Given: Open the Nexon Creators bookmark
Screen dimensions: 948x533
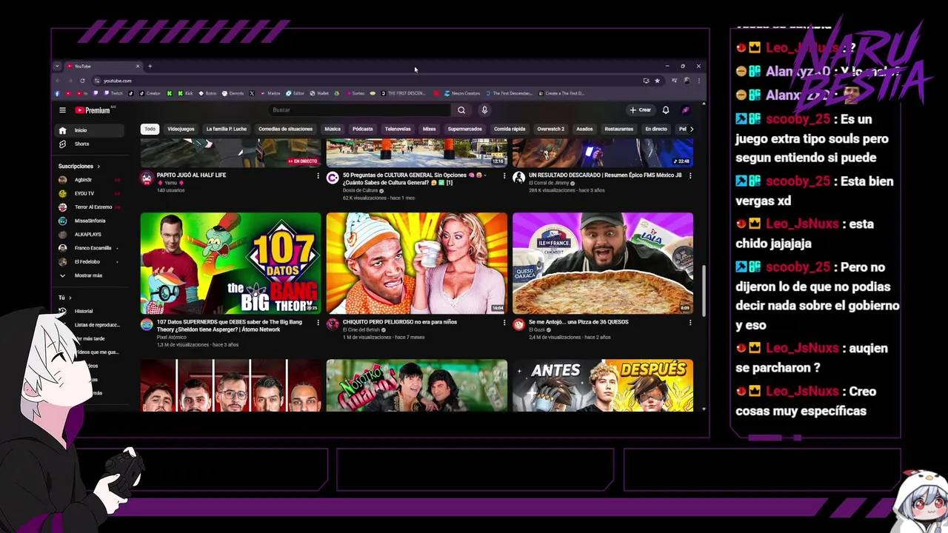Looking at the screenshot, I should tap(462, 93).
